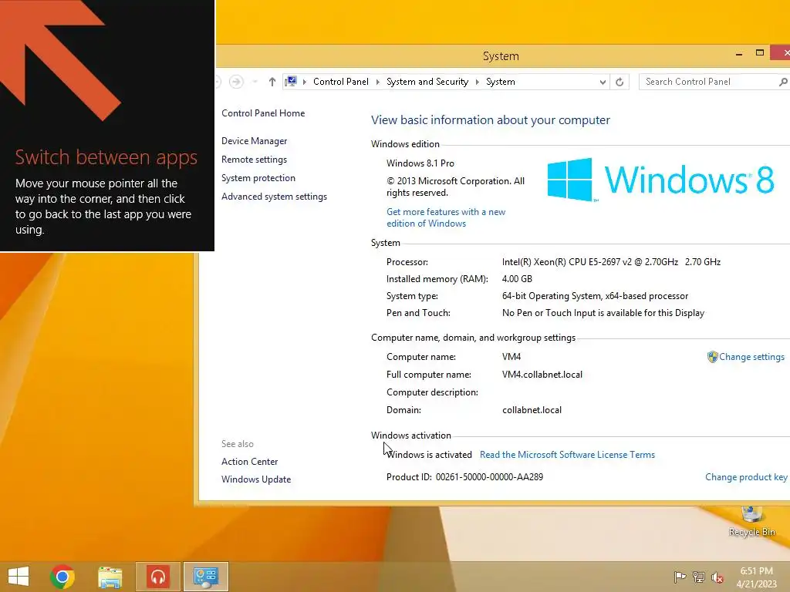The height and width of the screenshot is (592, 790).
Task: Open the Action Center flag tray icon
Action: 680,577
